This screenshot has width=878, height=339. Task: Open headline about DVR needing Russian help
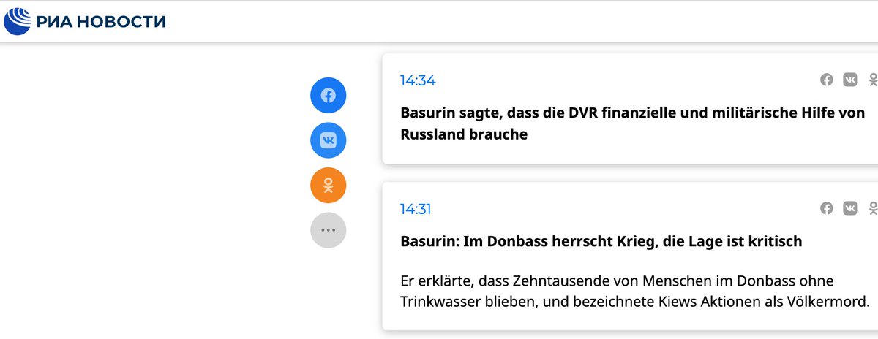(633, 123)
